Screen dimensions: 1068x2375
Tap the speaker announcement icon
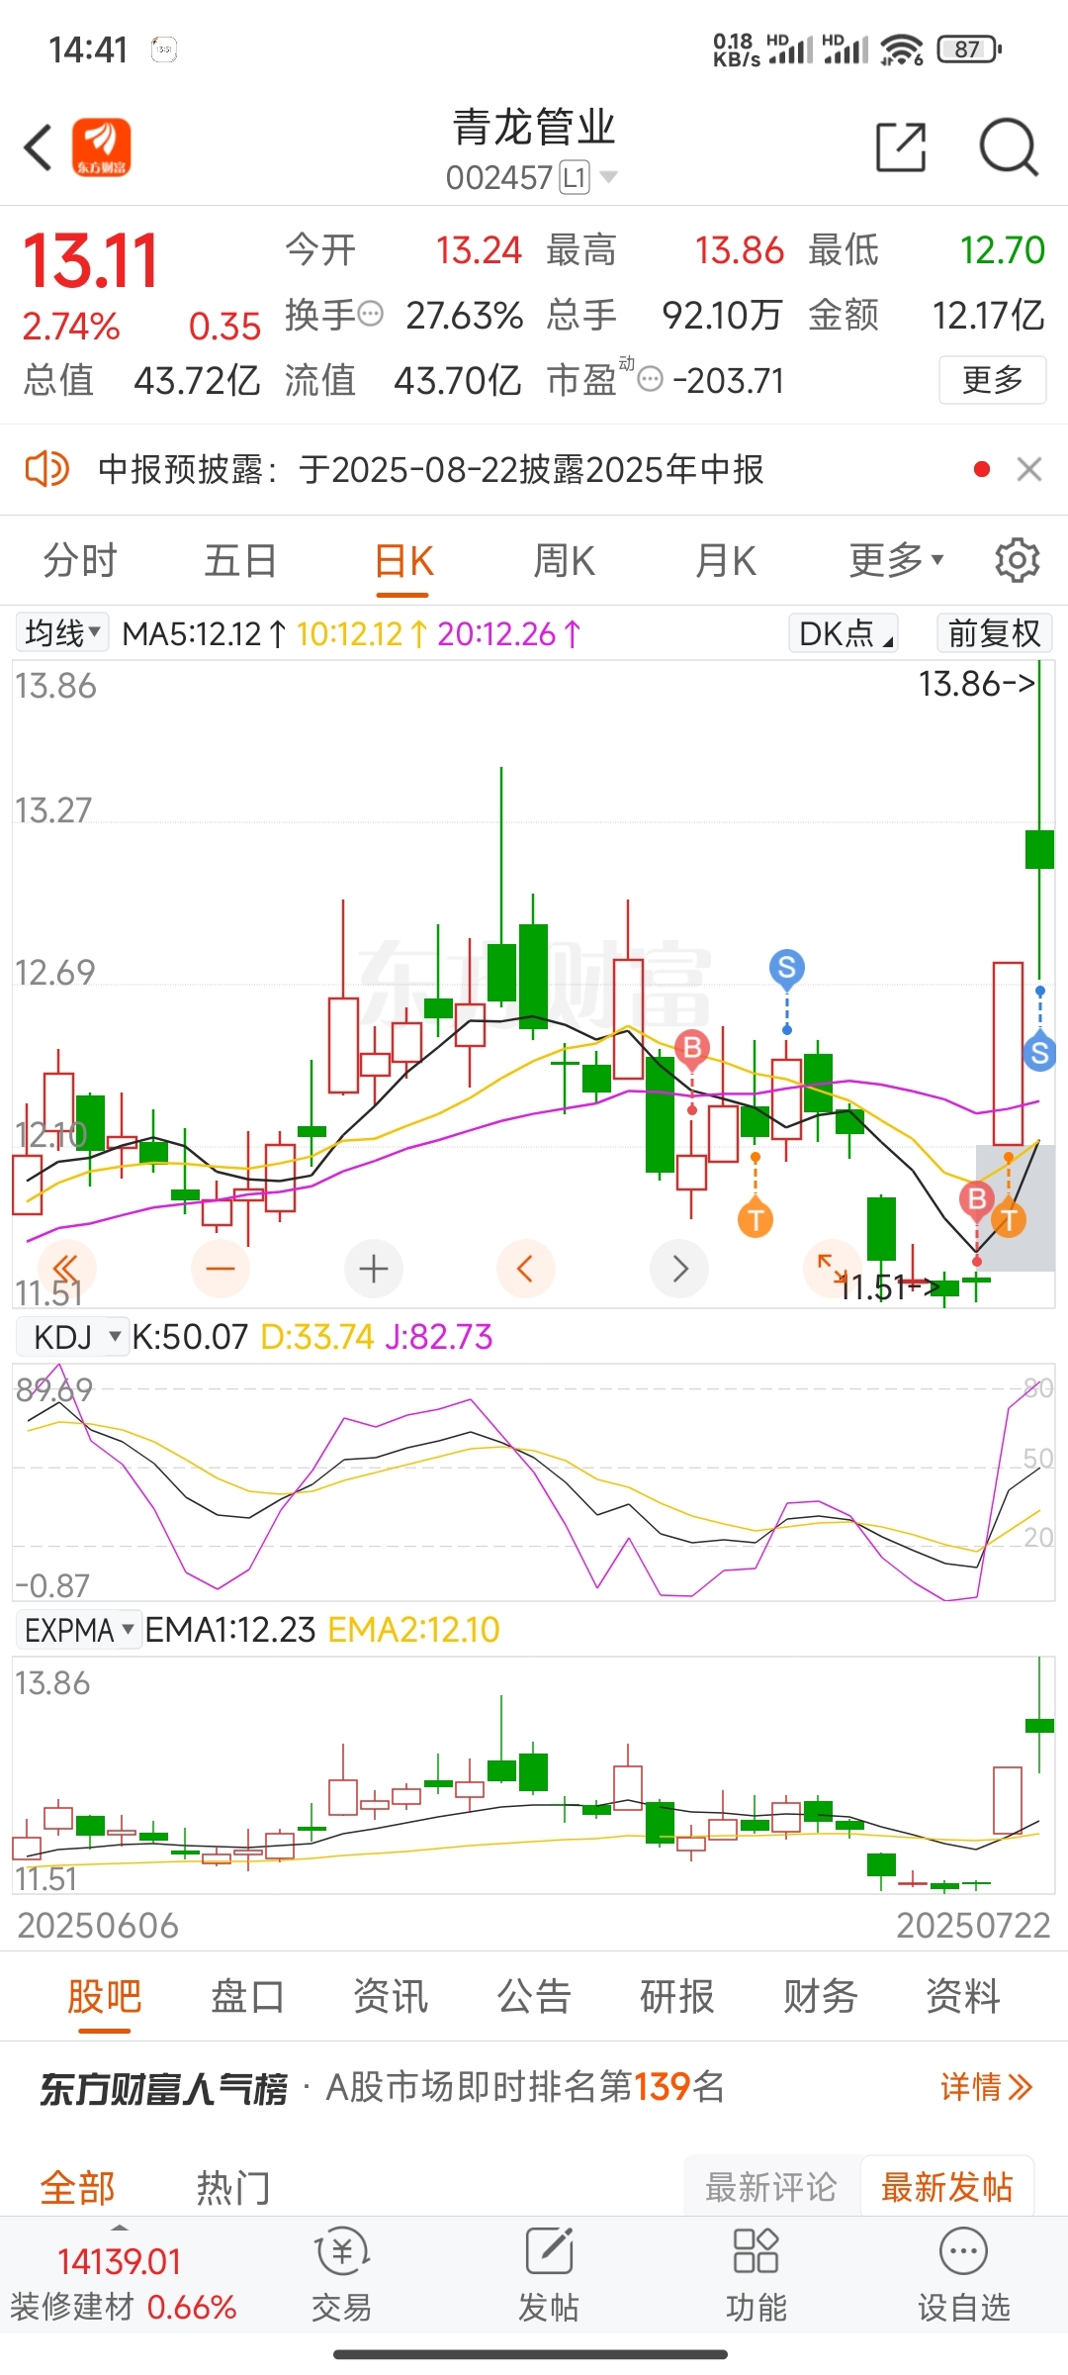pos(45,469)
